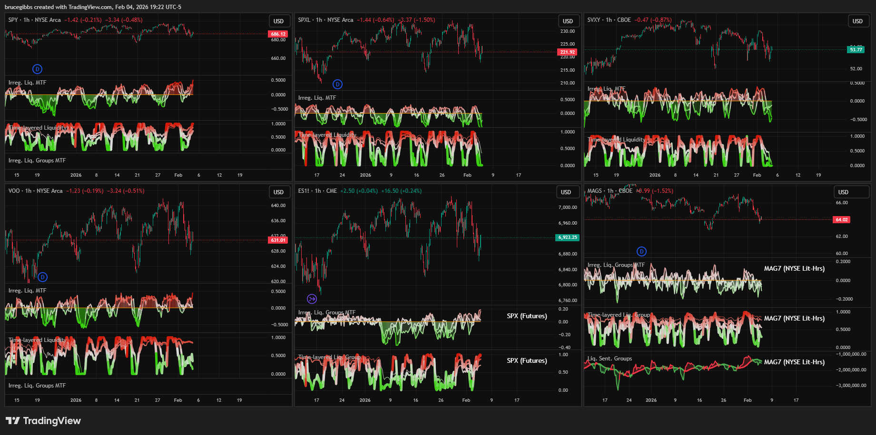Open the USD currency selector on SPY chart
This screenshot has width=876, height=435.
point(278,21)
